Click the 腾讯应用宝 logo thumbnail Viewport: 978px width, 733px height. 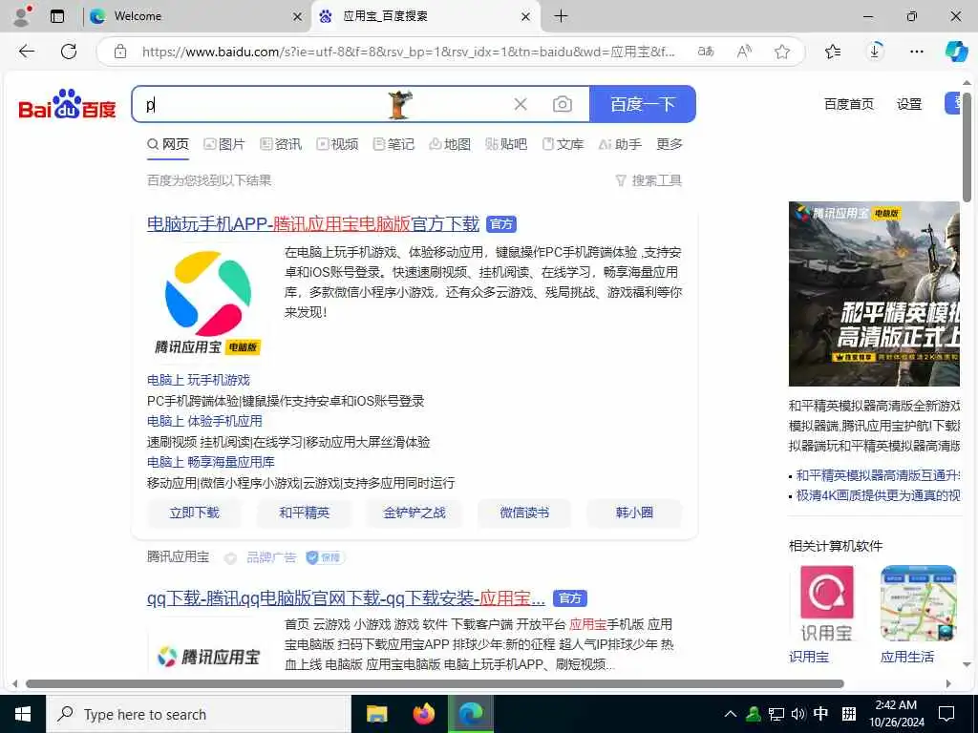point(207,304)
